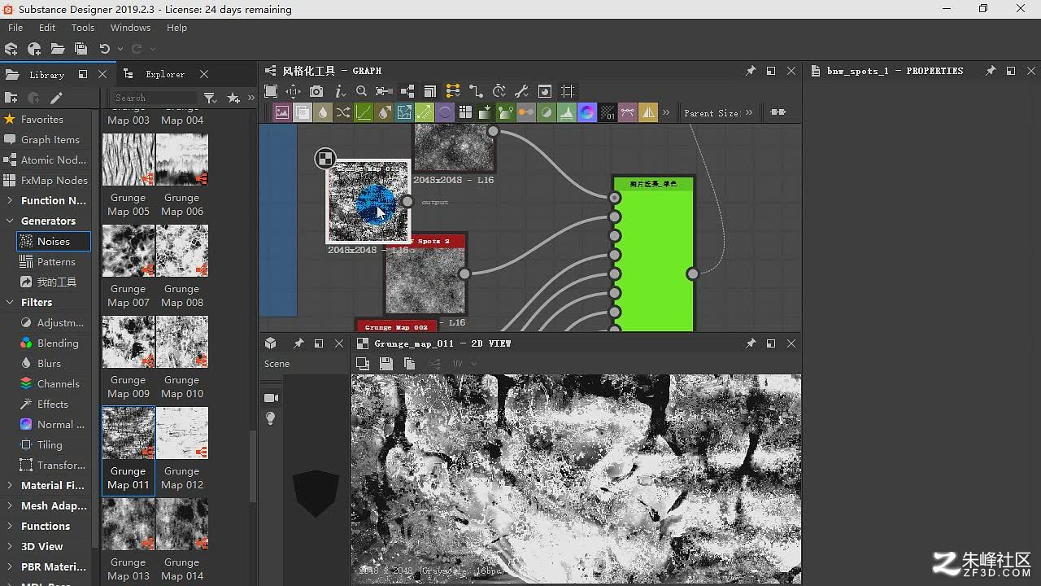Create a new Substance package
The width and height of the screenshot is (1041, 586).
click(x=11, y=49)
